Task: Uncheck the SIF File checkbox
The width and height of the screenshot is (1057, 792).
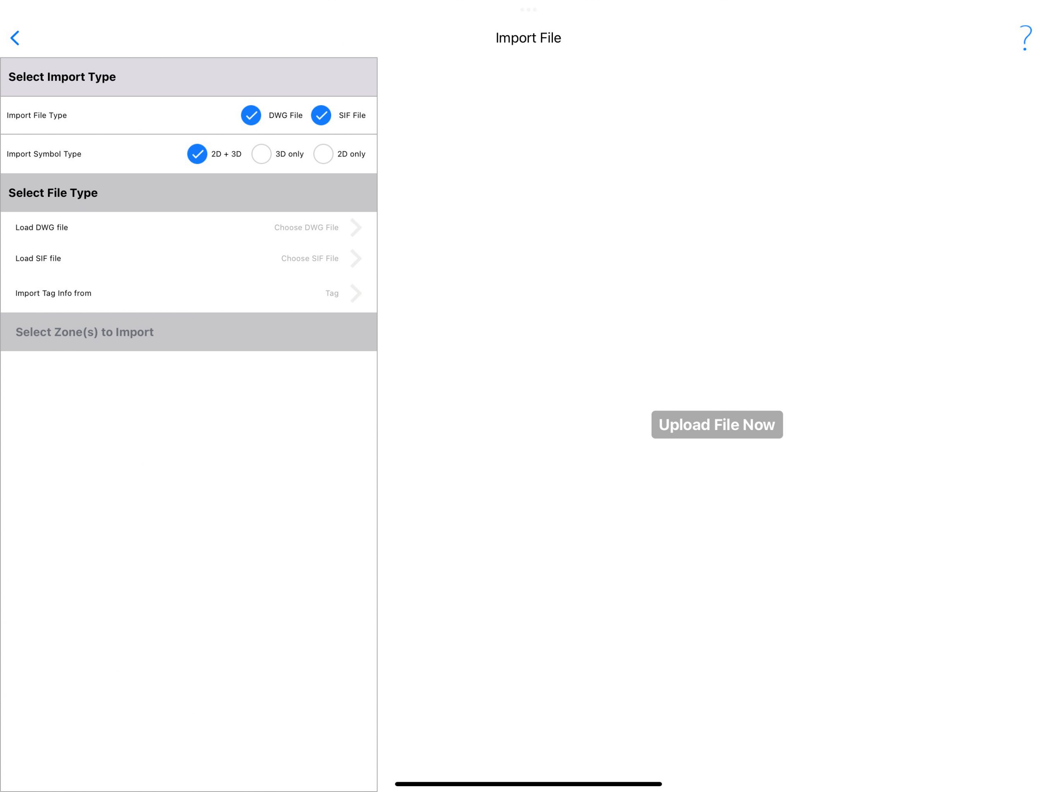Action: coord(321,115)
